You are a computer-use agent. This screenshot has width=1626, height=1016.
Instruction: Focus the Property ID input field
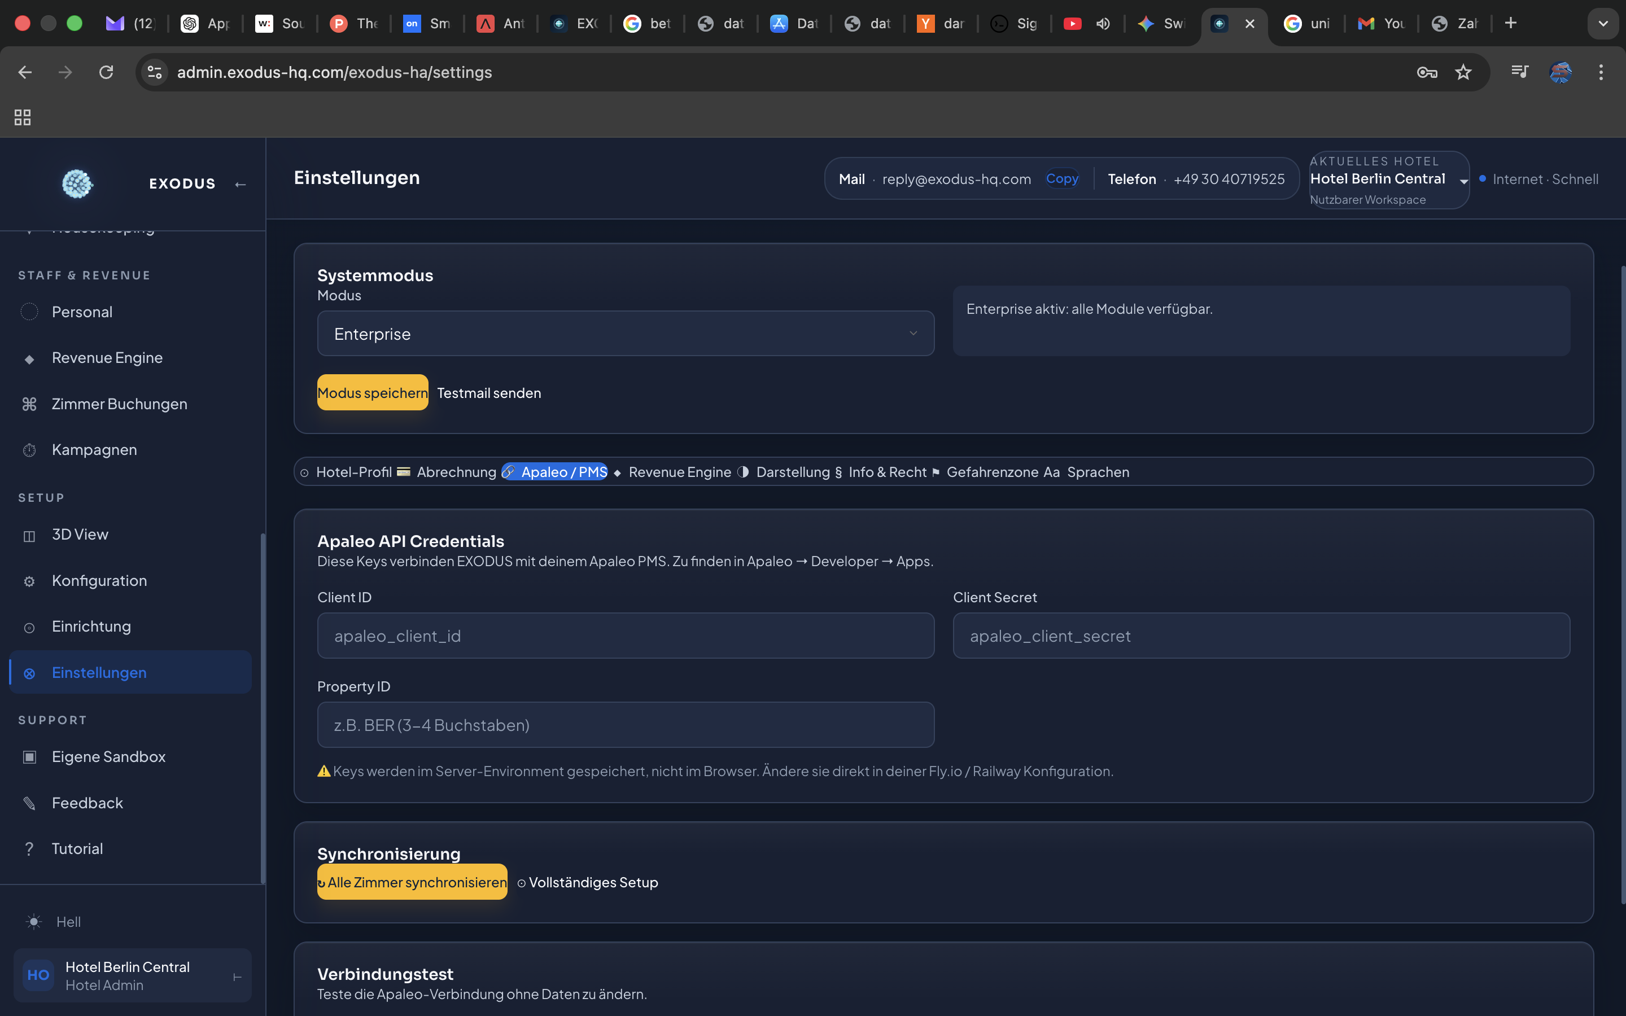pos(626,724)
